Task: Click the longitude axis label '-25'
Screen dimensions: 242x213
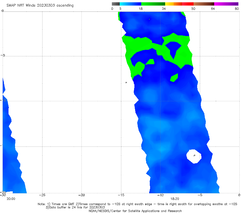Action: click(42, 195)
